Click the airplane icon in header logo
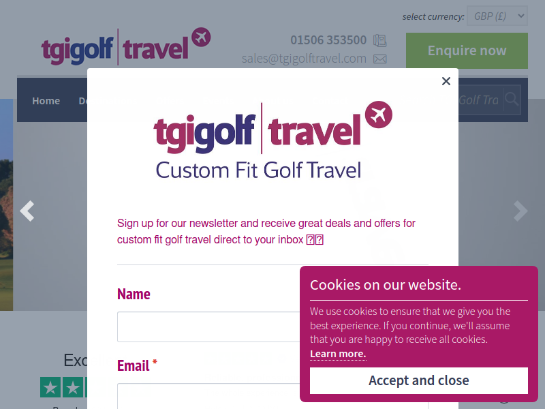 [201, 37]
